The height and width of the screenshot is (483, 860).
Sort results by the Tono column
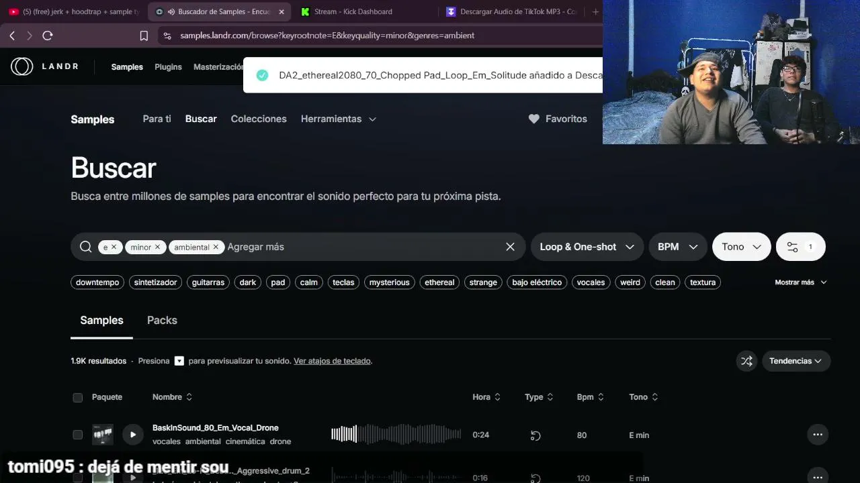644,397
